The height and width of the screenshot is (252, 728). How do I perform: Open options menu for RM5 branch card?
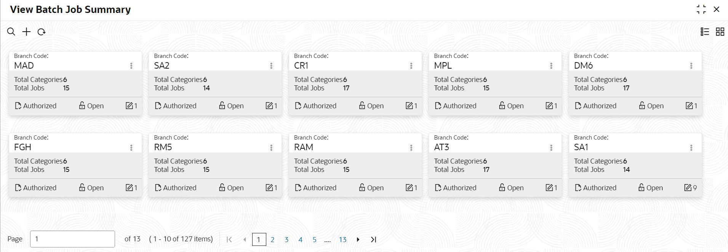271,148
